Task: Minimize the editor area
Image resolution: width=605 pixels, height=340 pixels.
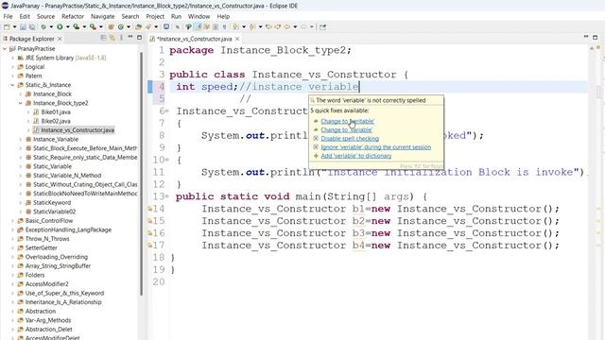Action: (x=586, y=37)
